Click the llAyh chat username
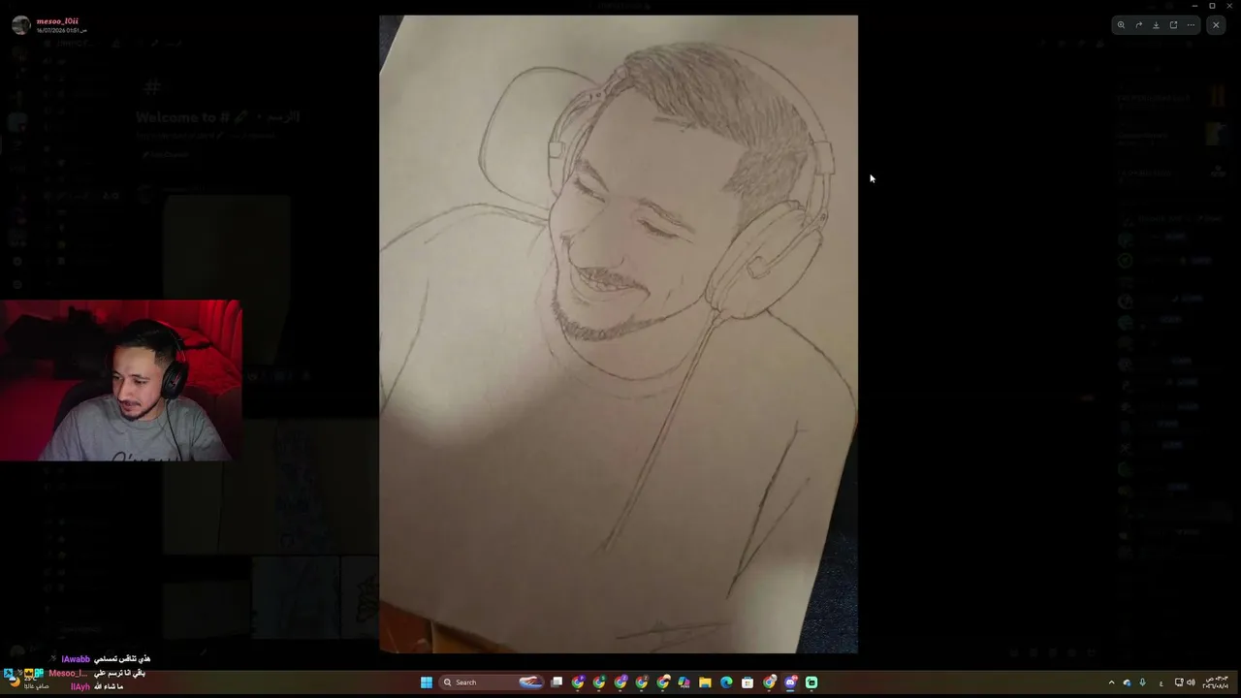Image resolution: width=1241 pixels, height=698 pixels. pos(80,686)
